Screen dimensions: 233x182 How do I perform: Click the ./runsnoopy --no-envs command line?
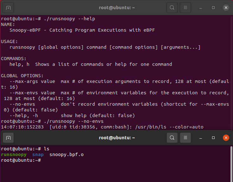[x=74, y=121]
